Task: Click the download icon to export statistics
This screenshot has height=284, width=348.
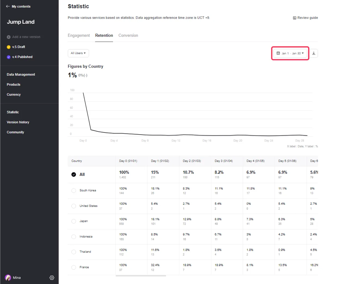Action: pos(314,53)
